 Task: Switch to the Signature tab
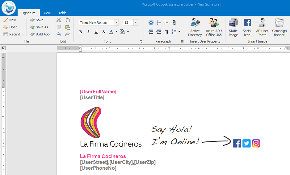pyautogui.click(x=28, y=13)
